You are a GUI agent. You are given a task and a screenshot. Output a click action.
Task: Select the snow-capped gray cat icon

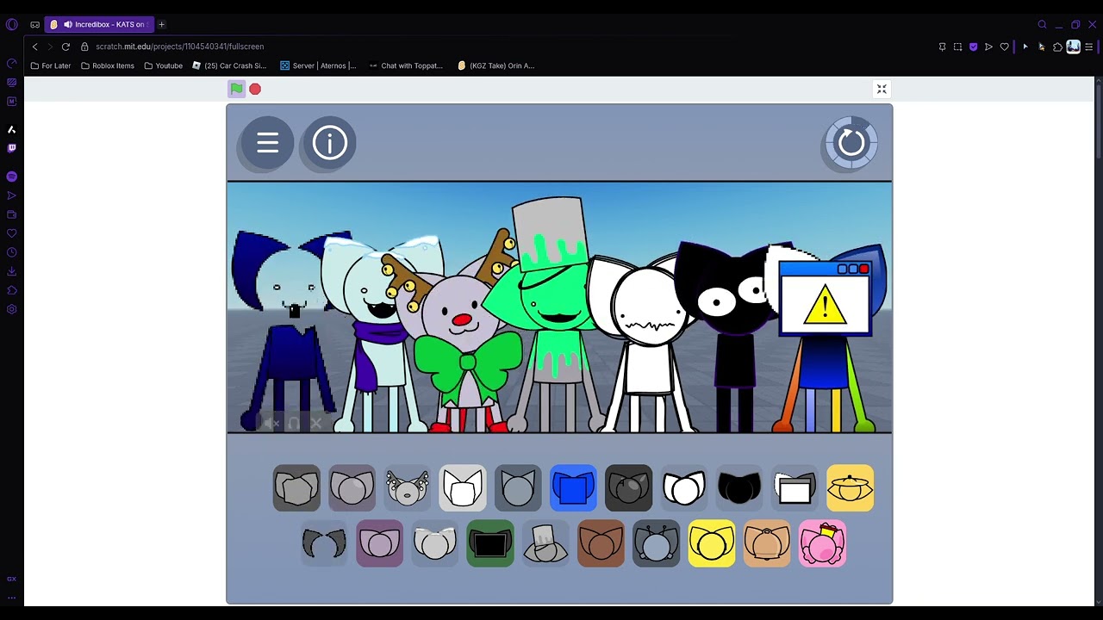click(x=435, y=543)
